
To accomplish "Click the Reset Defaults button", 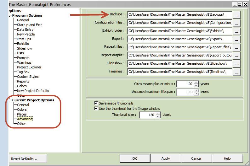I will 28,159.
